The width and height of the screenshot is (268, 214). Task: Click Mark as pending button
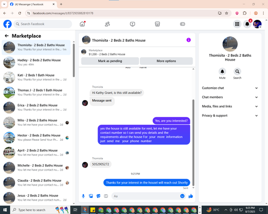[110, 61]
